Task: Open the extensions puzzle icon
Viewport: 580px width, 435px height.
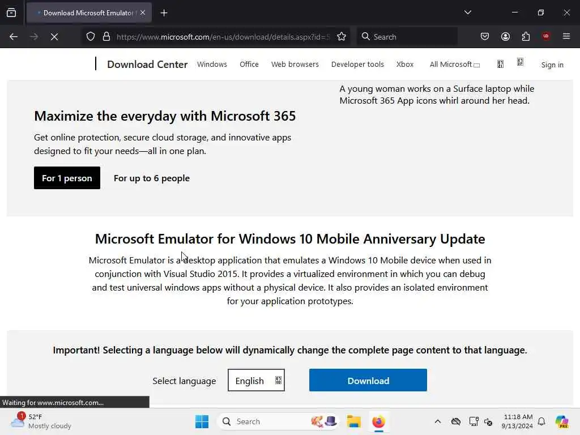Action: click(526, 36)
